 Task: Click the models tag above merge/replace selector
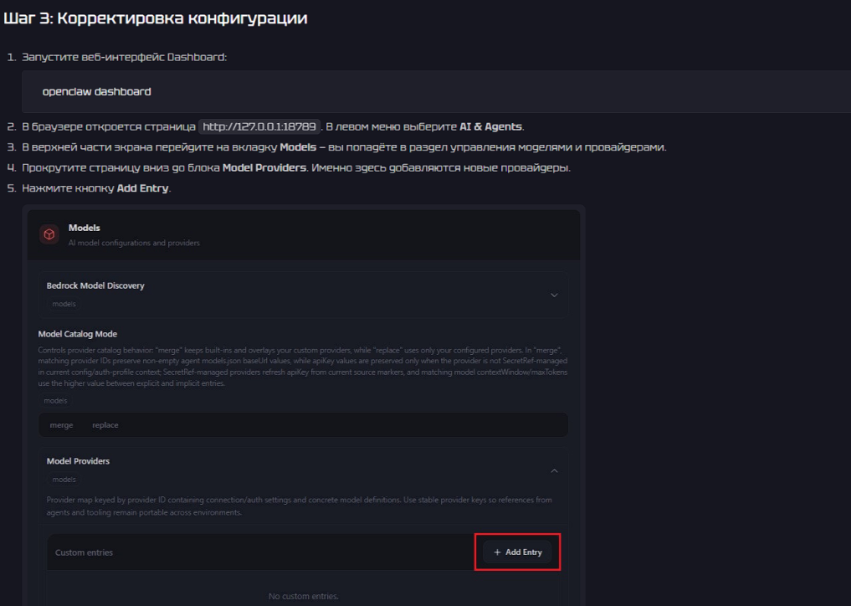pos(55,401)
